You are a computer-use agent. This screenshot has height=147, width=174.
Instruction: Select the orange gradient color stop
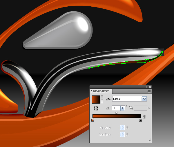point(93,120)
